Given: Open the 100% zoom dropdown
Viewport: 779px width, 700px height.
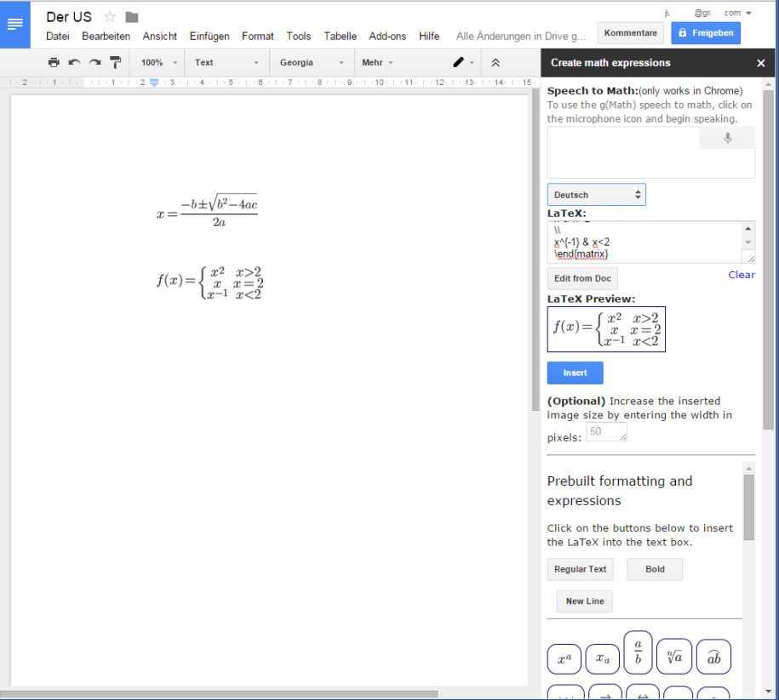Looking at the screenshot, I should click(x=156, y=62).
